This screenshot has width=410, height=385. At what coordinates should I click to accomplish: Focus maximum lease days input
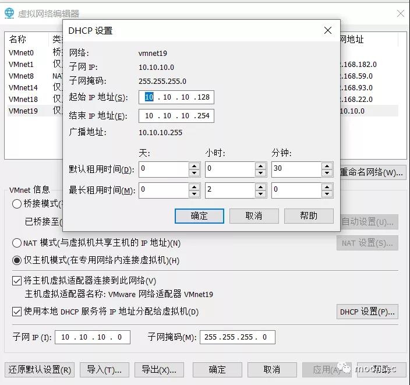164,190
